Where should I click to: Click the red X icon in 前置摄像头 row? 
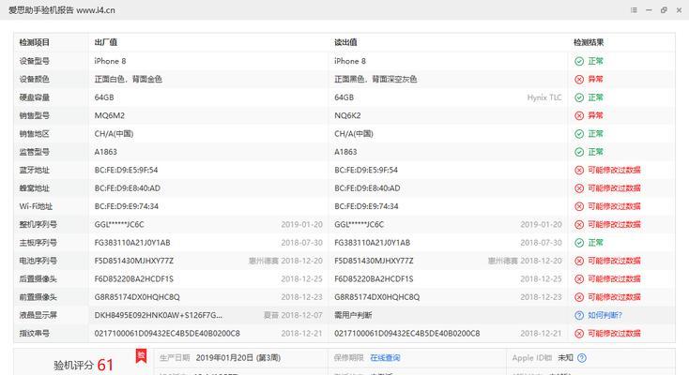pyautogui.click(x=579, y=297)
